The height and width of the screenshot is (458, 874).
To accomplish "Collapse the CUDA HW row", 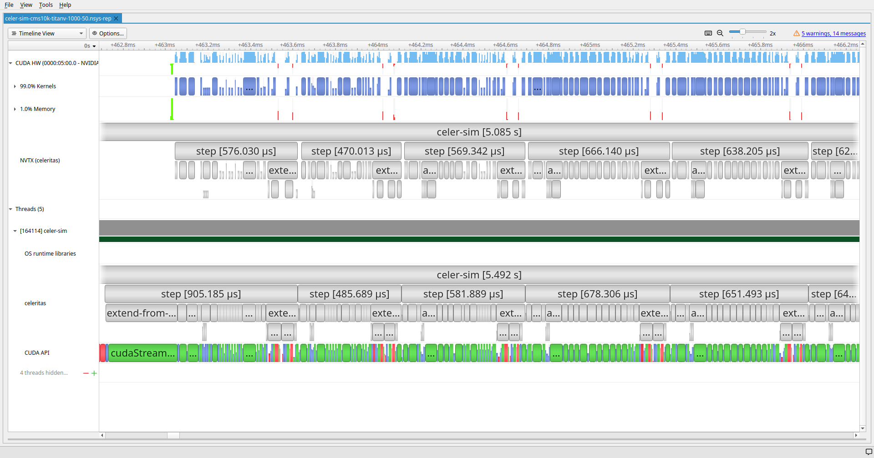I will (10, 63).
